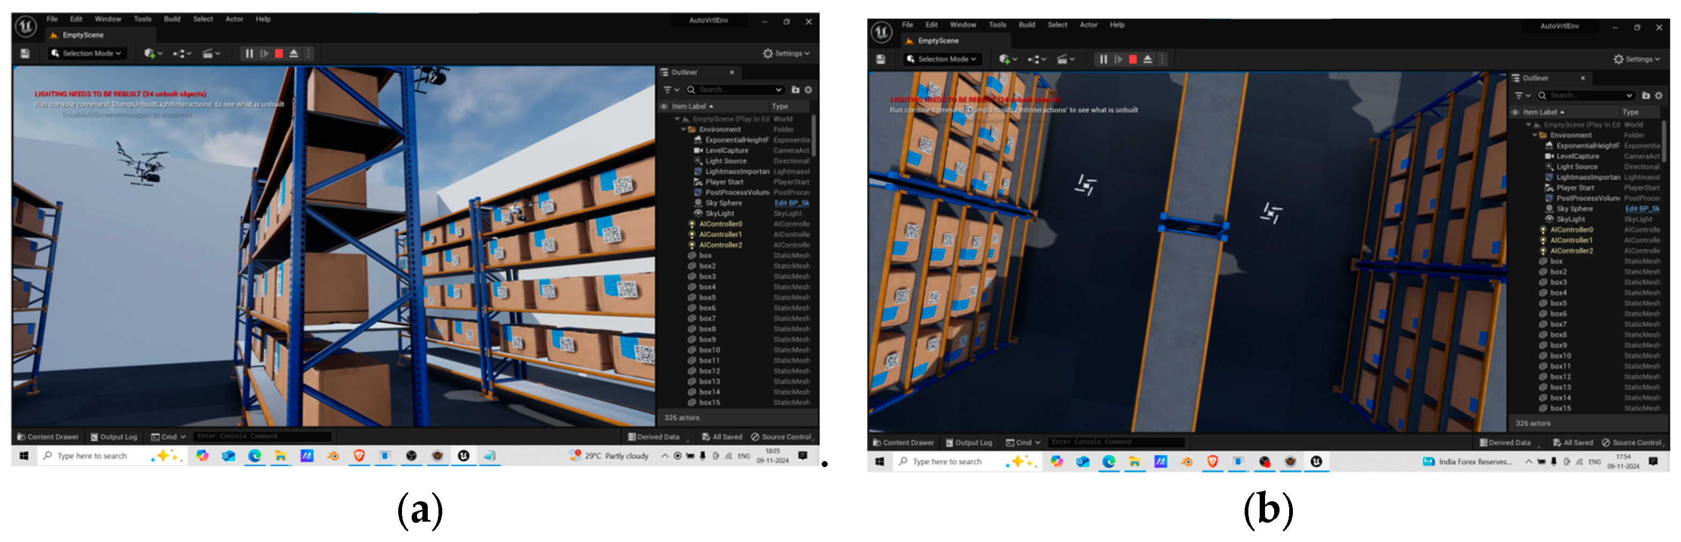Open Content Drawer in window (a)

[48, 437]
